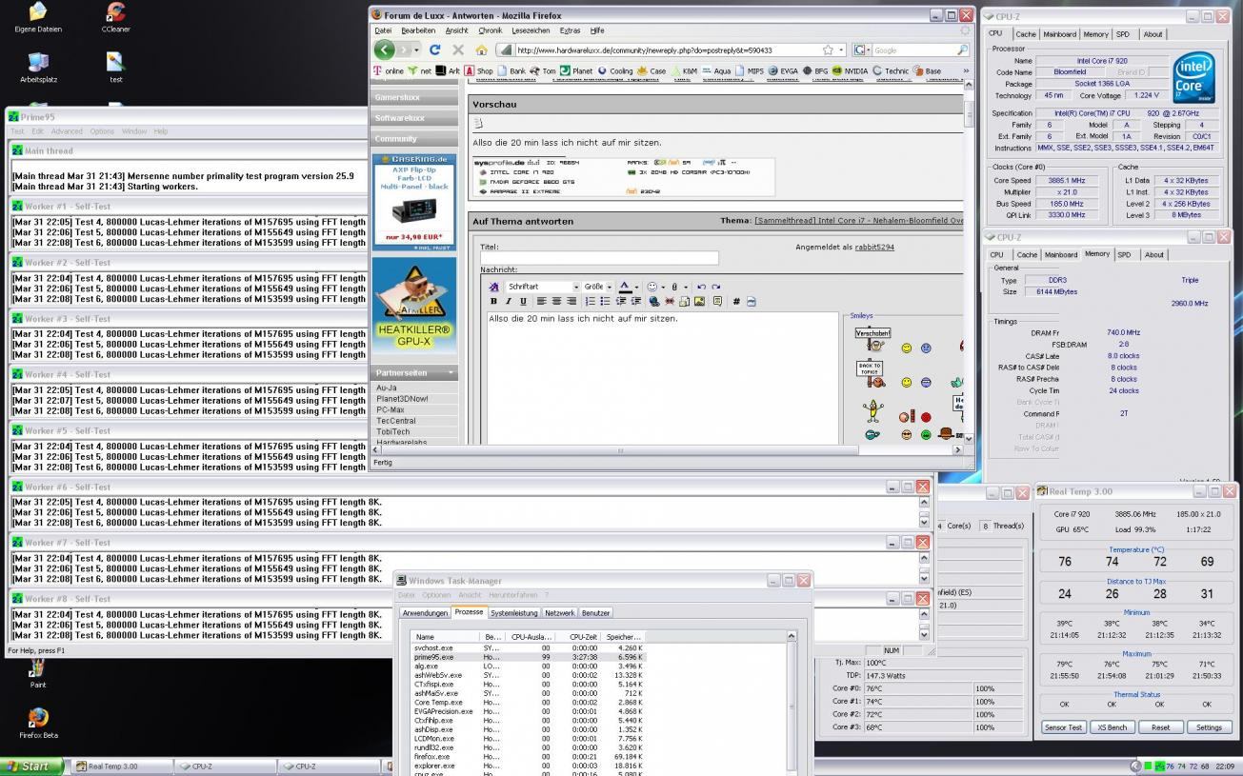Click XS Bench button in Real Temp
Screen dimensions: 1243x776
coord(1112,726)
